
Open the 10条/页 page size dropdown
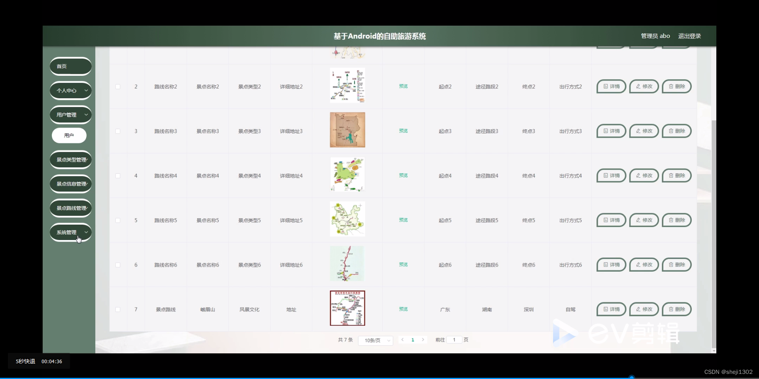tap(375, 340)
